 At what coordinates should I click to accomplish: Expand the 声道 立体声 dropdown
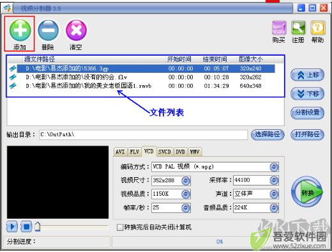[x=274, y=194]
